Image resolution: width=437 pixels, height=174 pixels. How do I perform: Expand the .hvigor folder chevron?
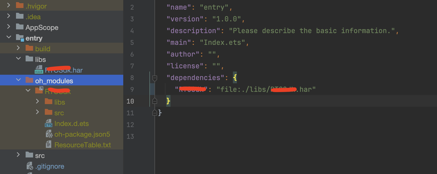click(x=9, y=5)
